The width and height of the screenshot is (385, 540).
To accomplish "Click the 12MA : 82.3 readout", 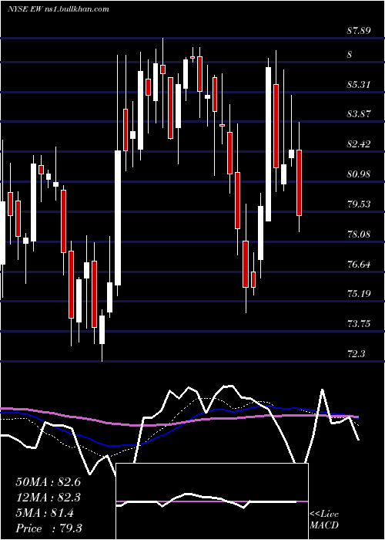I will [x=48, y=498].
